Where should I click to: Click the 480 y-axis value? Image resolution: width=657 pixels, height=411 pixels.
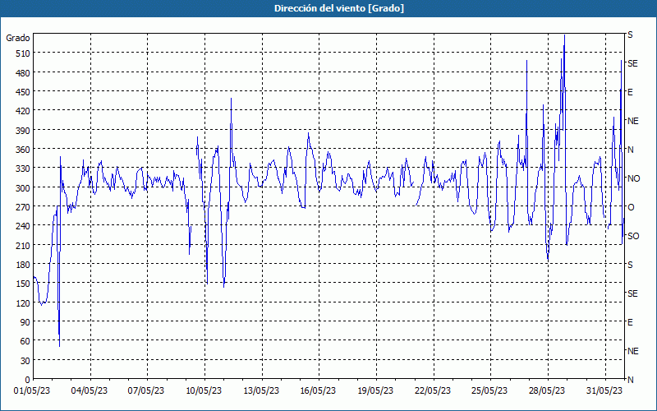coord(23,73)
